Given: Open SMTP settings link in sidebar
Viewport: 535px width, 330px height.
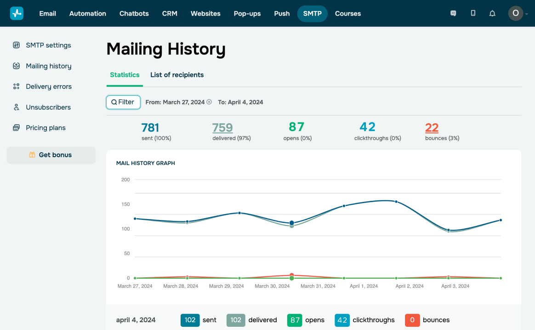Looking at the screenshot, I should point(48,45).
